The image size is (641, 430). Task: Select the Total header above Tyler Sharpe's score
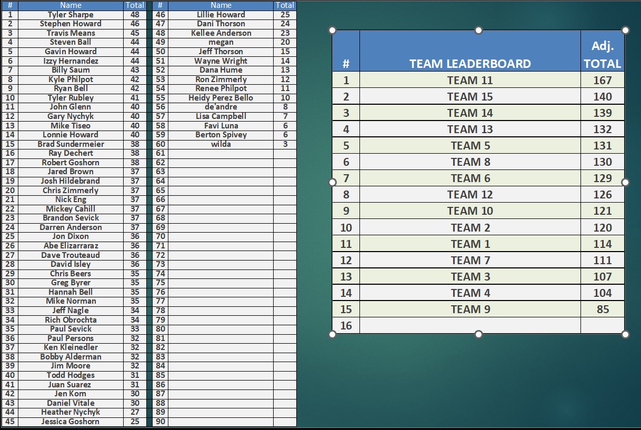pos(135,5)
